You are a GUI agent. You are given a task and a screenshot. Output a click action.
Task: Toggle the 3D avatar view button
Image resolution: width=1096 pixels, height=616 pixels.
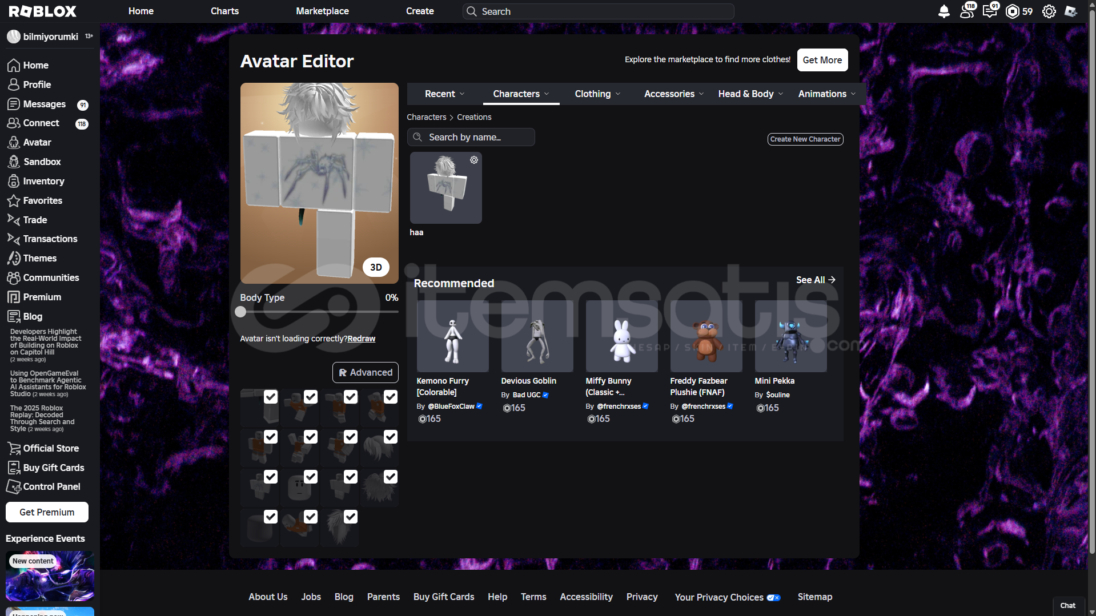point(376,267)
